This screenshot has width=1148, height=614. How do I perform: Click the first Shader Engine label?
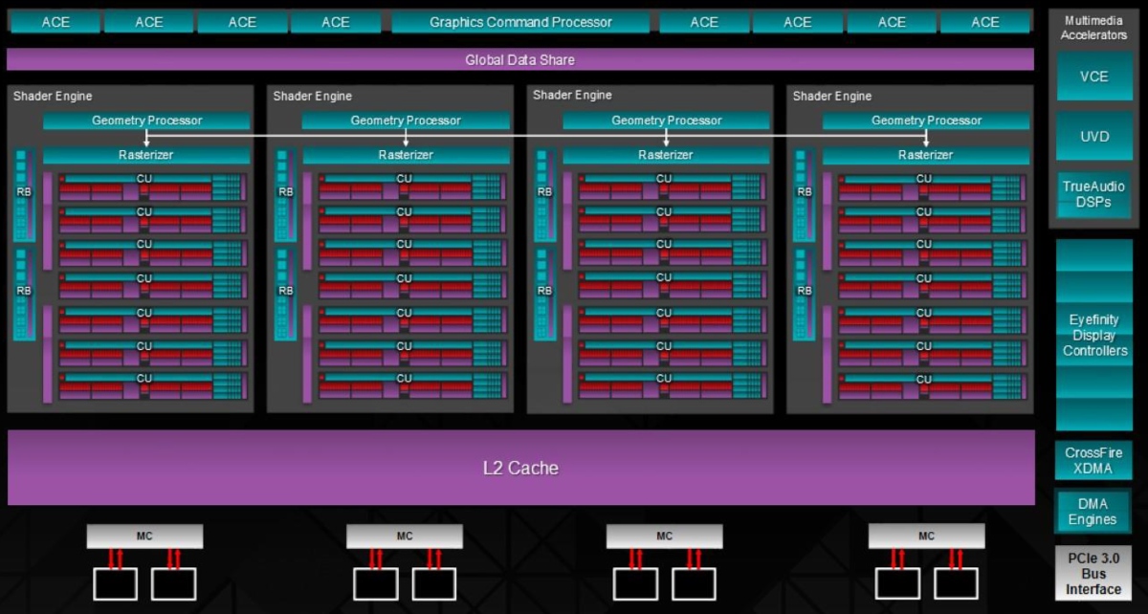[52, 96]
